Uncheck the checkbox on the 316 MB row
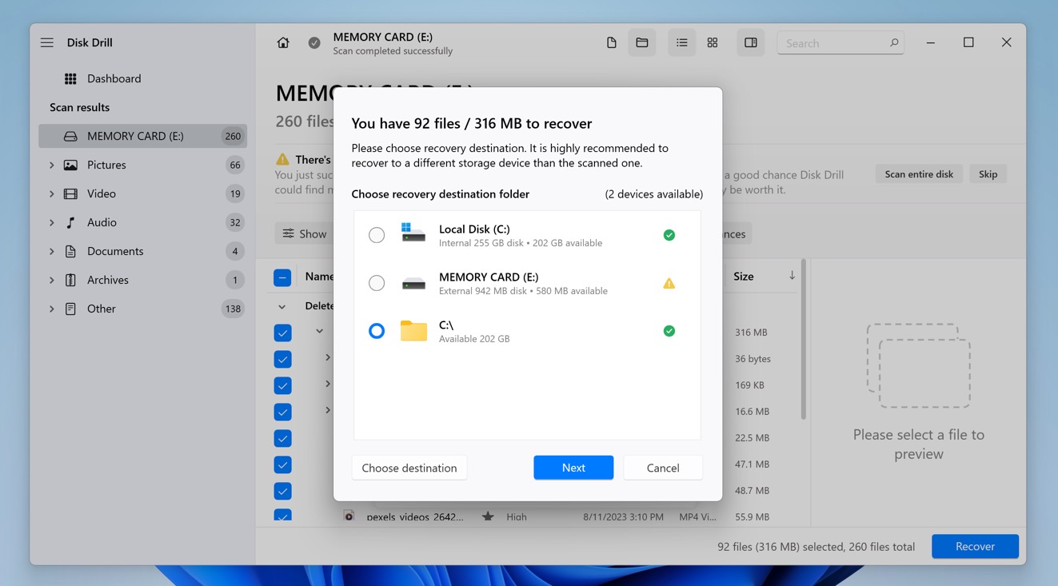This screenshot has width=1058, height=586. coord(282,333)
